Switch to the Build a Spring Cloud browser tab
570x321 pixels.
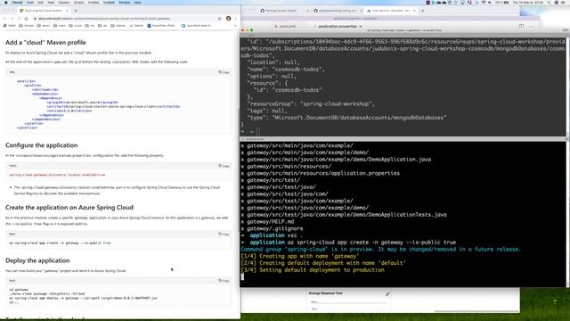[44, 11]
